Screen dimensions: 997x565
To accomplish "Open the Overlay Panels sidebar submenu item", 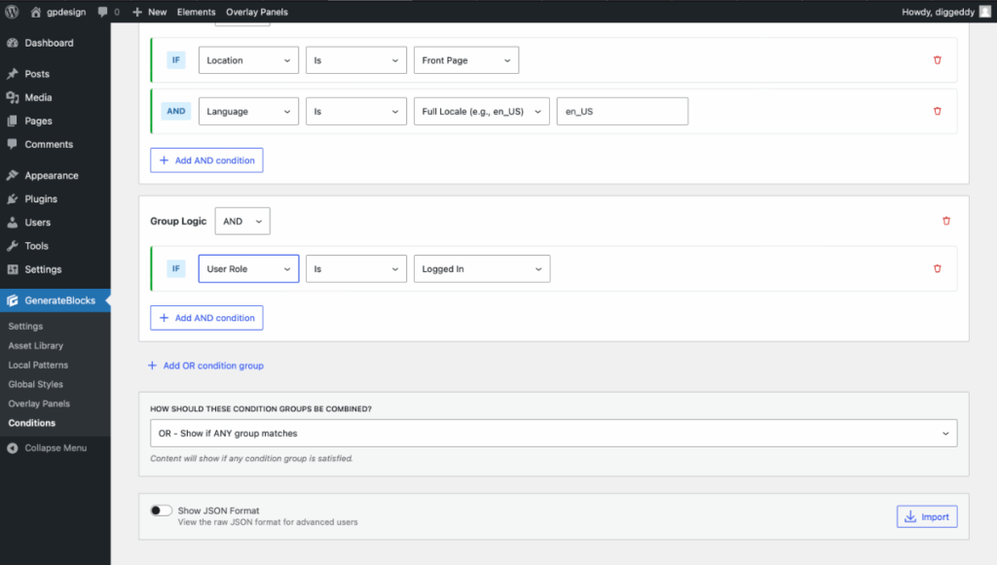I will coord(39,404).
